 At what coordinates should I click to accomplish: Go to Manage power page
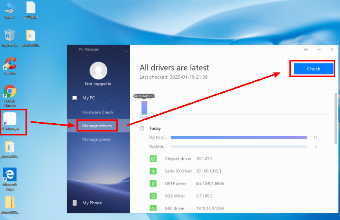[x=96, y=139]
